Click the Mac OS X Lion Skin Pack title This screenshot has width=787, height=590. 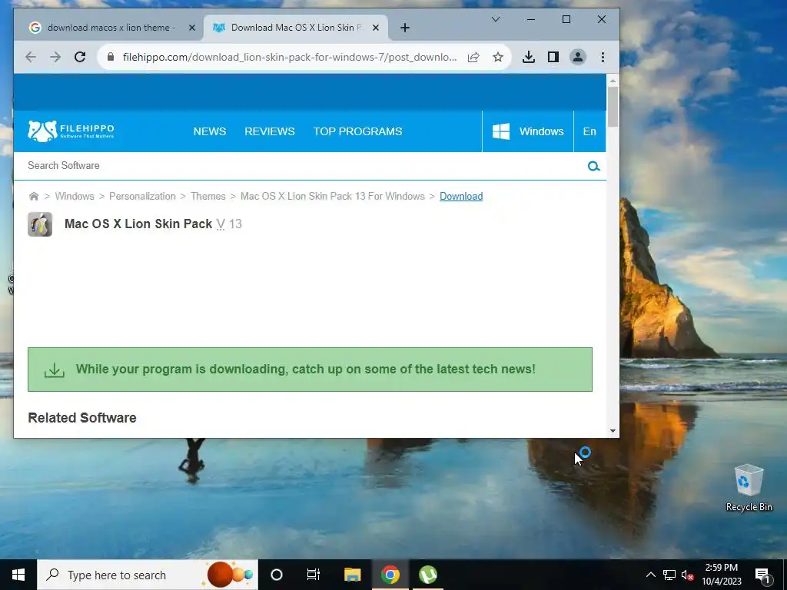[x=138, y=224]
